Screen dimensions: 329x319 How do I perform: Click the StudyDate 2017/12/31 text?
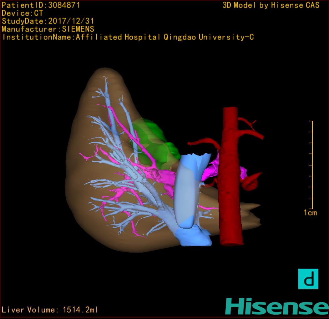[48, 22]
